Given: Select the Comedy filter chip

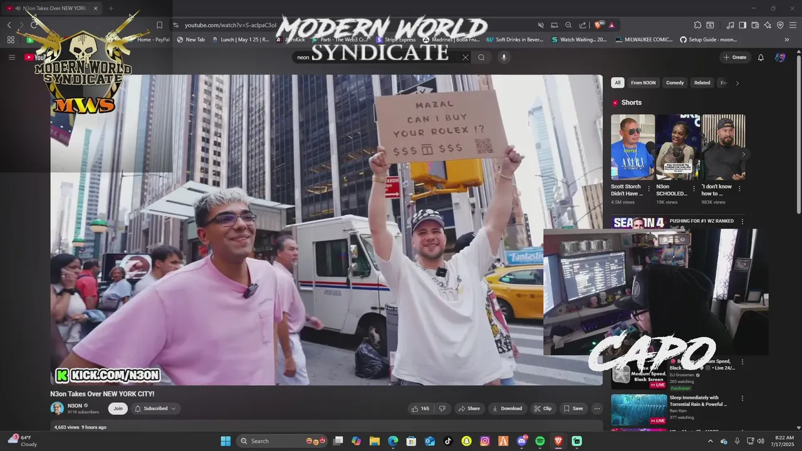Looking at the screenshot, I should [675, 83].
